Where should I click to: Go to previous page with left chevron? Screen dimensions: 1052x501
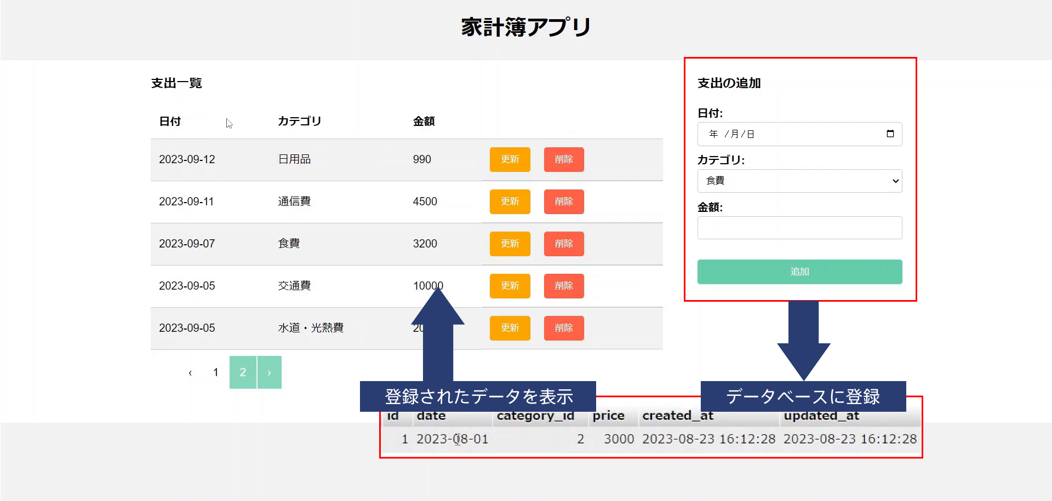click(x=190, y=373)
